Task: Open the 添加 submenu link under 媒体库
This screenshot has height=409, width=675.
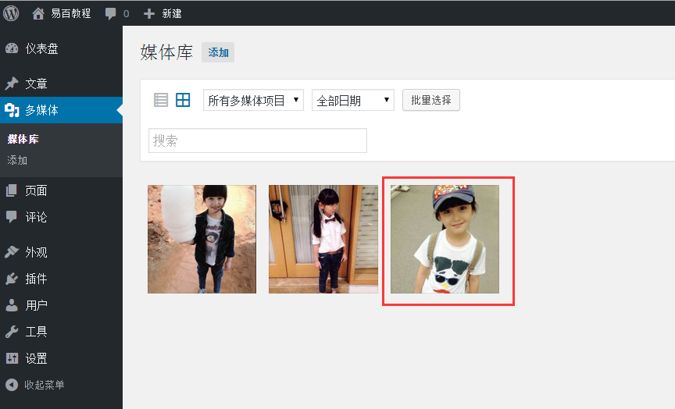Action: click(x=17, y=161)
